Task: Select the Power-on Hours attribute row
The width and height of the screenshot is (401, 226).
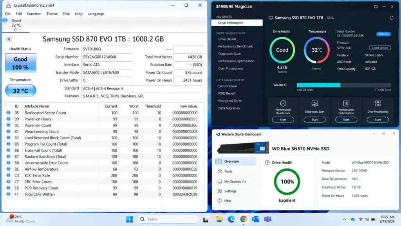Action: [x=104, y=119]
